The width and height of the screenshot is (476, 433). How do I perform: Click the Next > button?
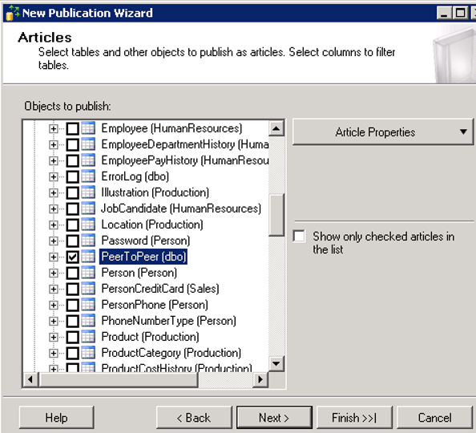click(274, 418)
